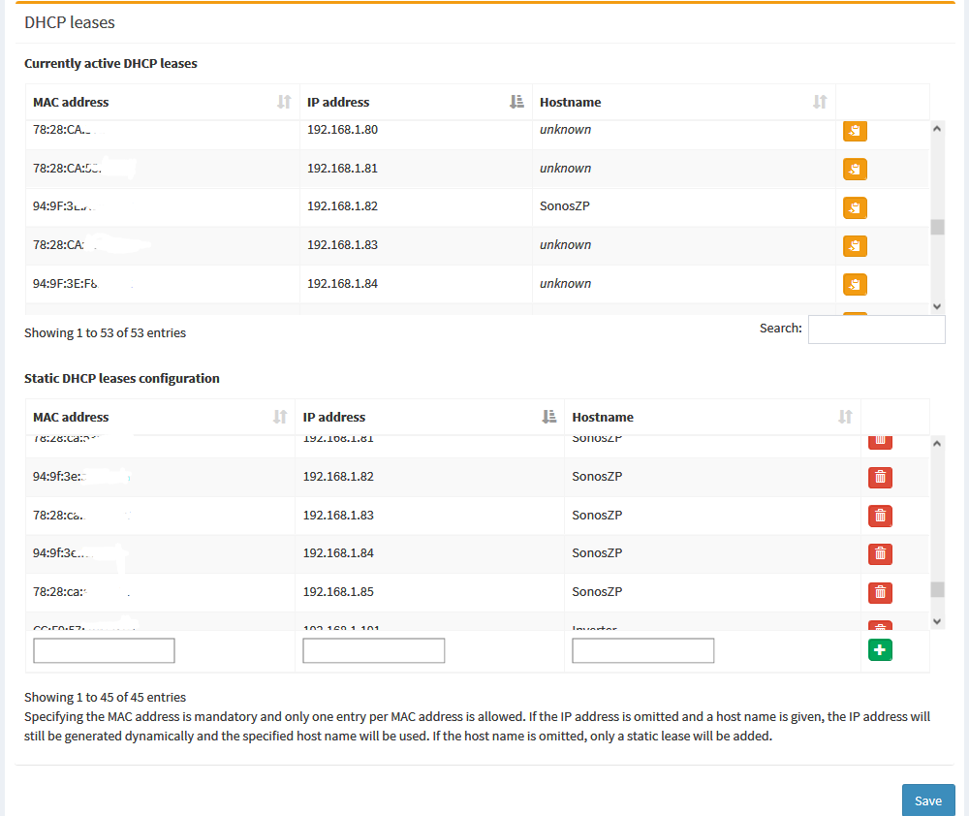
Task: Click Save button
Action: [927, 800]
